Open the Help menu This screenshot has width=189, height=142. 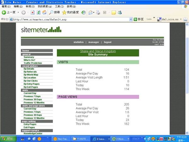tap(72, 7)
